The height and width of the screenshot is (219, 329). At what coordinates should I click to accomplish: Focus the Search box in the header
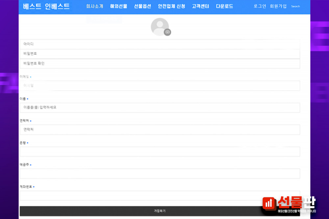click(295, 6)
